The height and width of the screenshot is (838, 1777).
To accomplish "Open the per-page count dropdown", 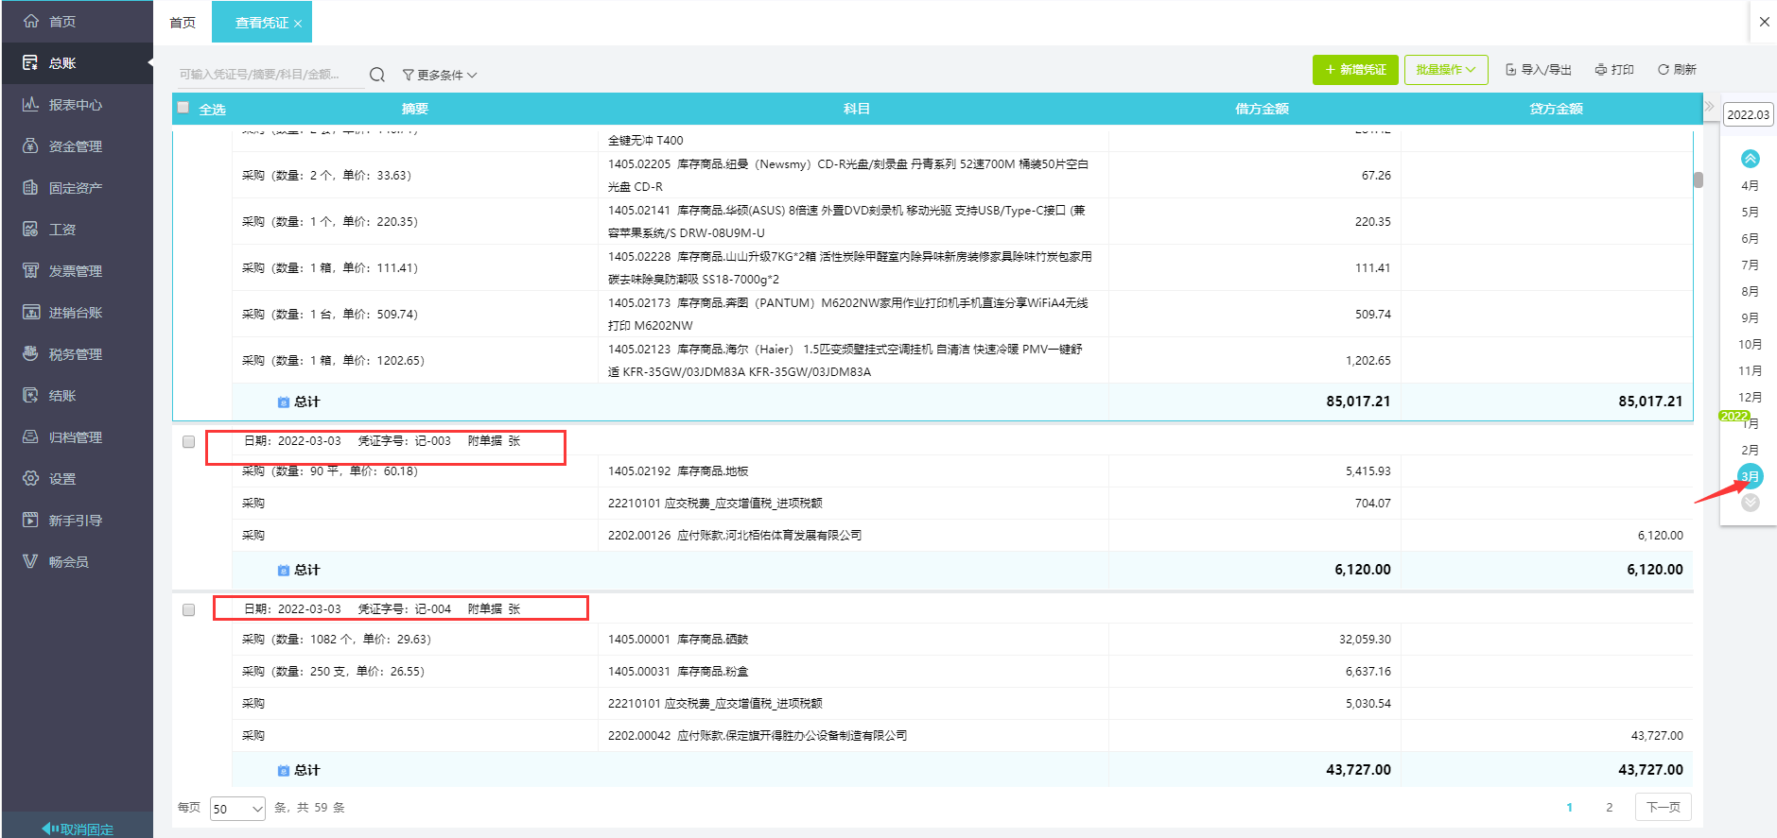I will click(237, 809).
